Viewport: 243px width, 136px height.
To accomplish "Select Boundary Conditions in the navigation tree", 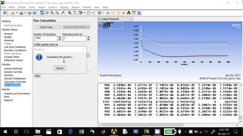I will pyautogui.click(x=15, y=50).
